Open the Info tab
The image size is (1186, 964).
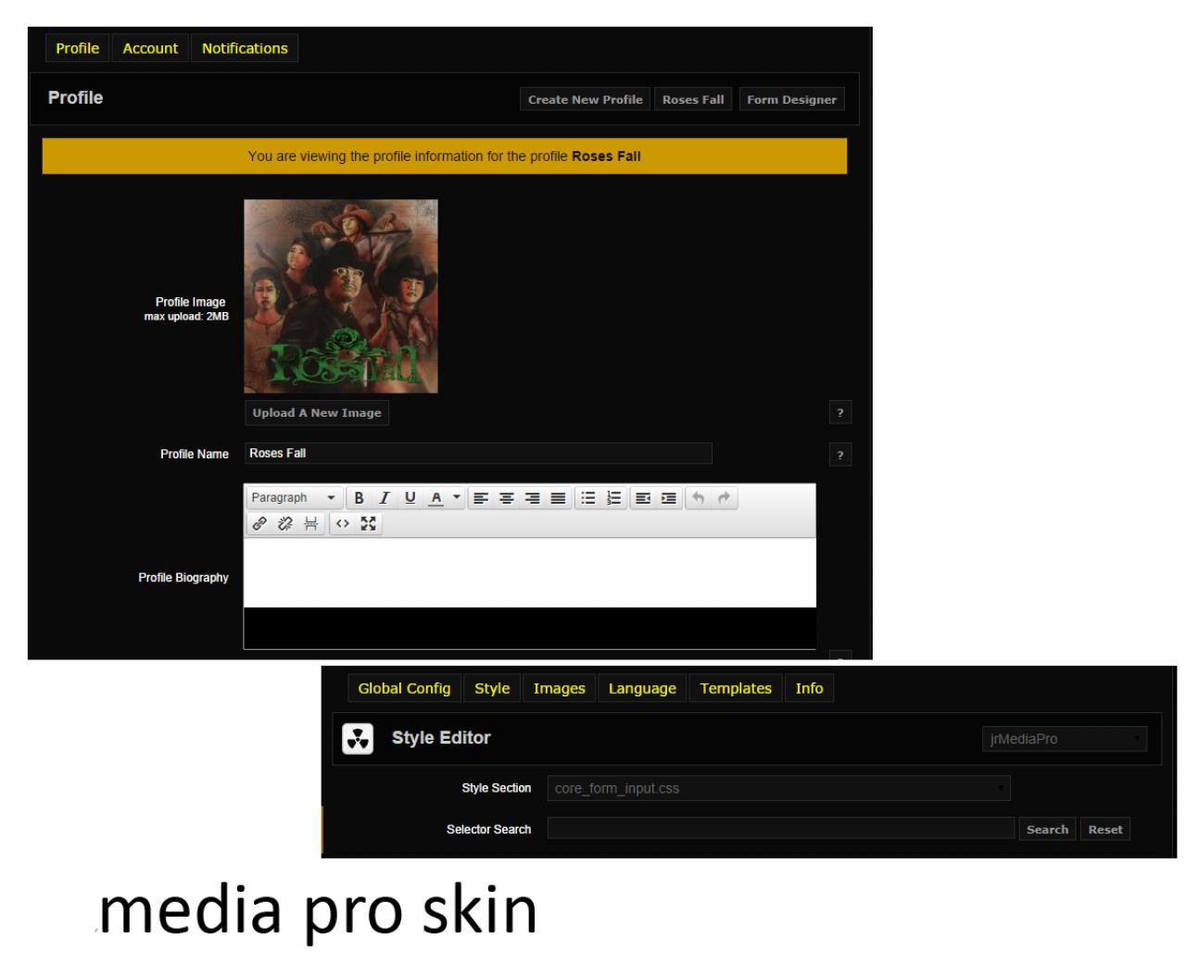809,688
